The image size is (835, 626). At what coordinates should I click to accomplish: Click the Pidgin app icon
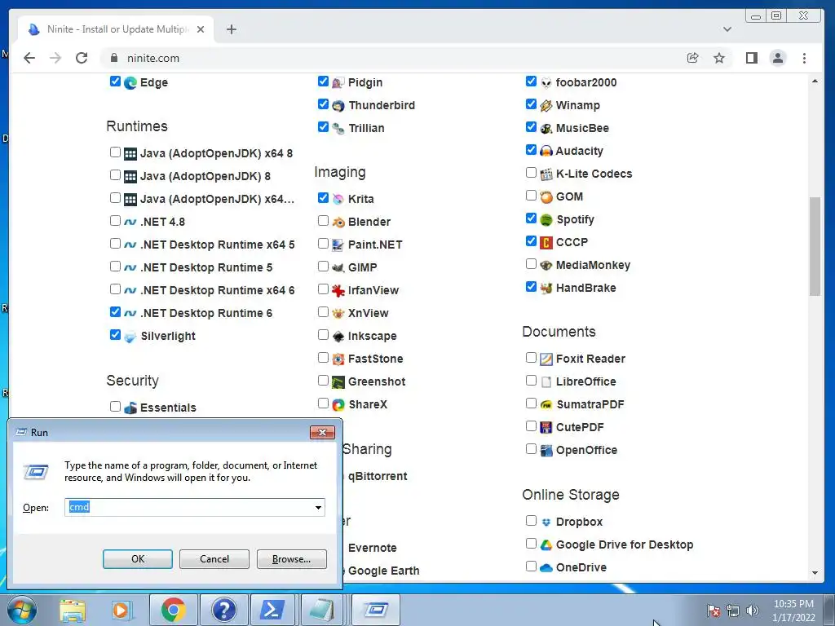pyautogui.click(x=338, y=83)
